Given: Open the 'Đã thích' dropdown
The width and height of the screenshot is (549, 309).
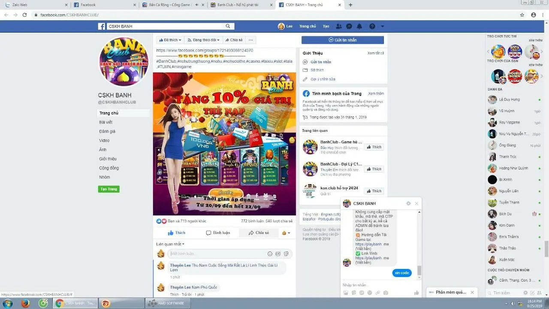Looking at the screenshot, I should point(170,40).
